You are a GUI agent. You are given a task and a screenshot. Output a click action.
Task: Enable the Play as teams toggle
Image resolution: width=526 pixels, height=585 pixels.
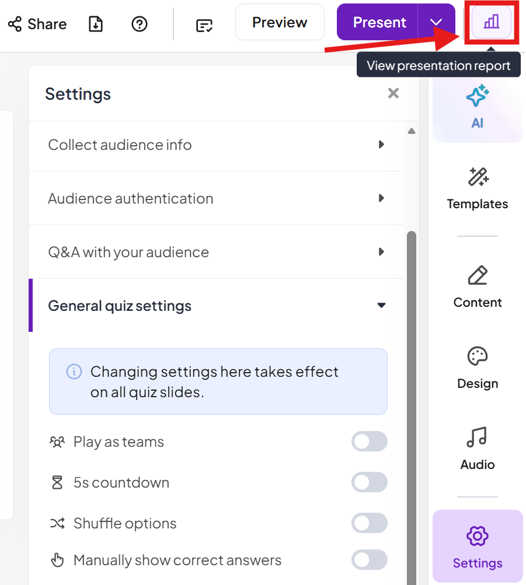point(369,442)
